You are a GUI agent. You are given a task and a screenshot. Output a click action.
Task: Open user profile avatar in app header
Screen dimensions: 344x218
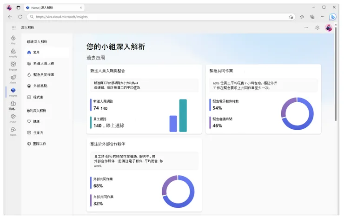(x=329, y=27)
